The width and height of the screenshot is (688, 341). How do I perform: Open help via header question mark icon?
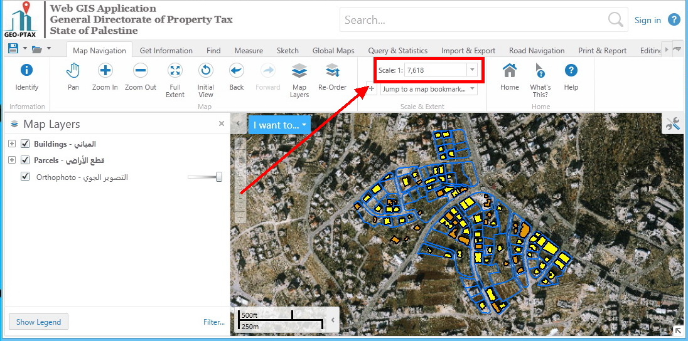click(674, 19)
